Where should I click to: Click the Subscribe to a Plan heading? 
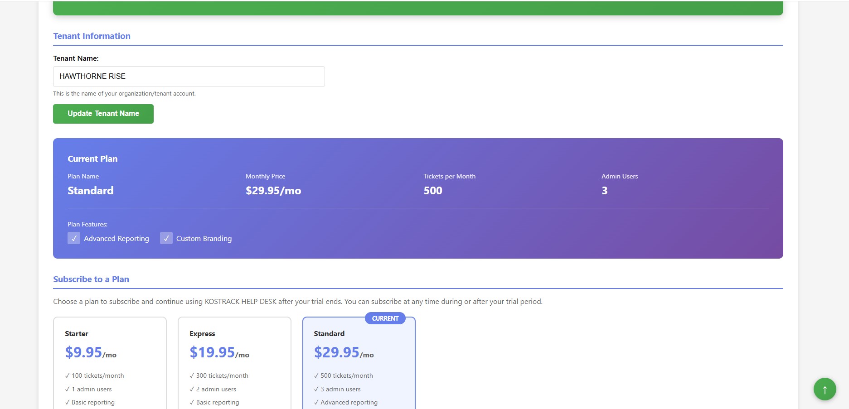pyautogui.click(x=91, y=279)
